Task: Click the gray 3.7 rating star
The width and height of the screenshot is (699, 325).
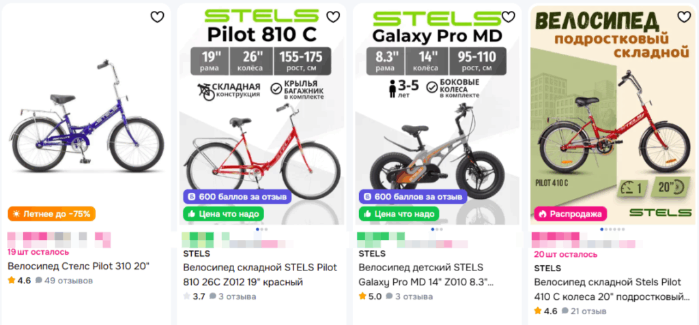Action: pos(186,296)
